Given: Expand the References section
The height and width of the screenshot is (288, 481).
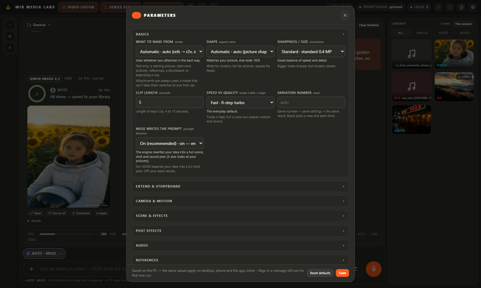Looking at the screenshot, I should (240, 260).
